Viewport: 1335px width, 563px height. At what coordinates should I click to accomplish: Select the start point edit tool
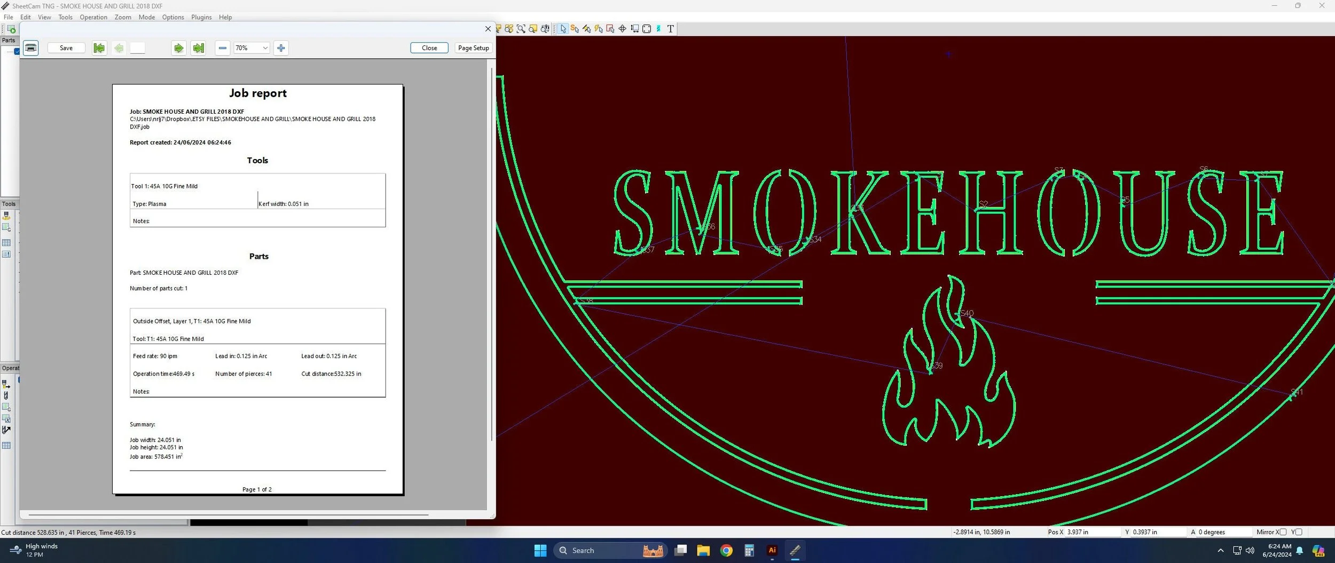point(575,29)
